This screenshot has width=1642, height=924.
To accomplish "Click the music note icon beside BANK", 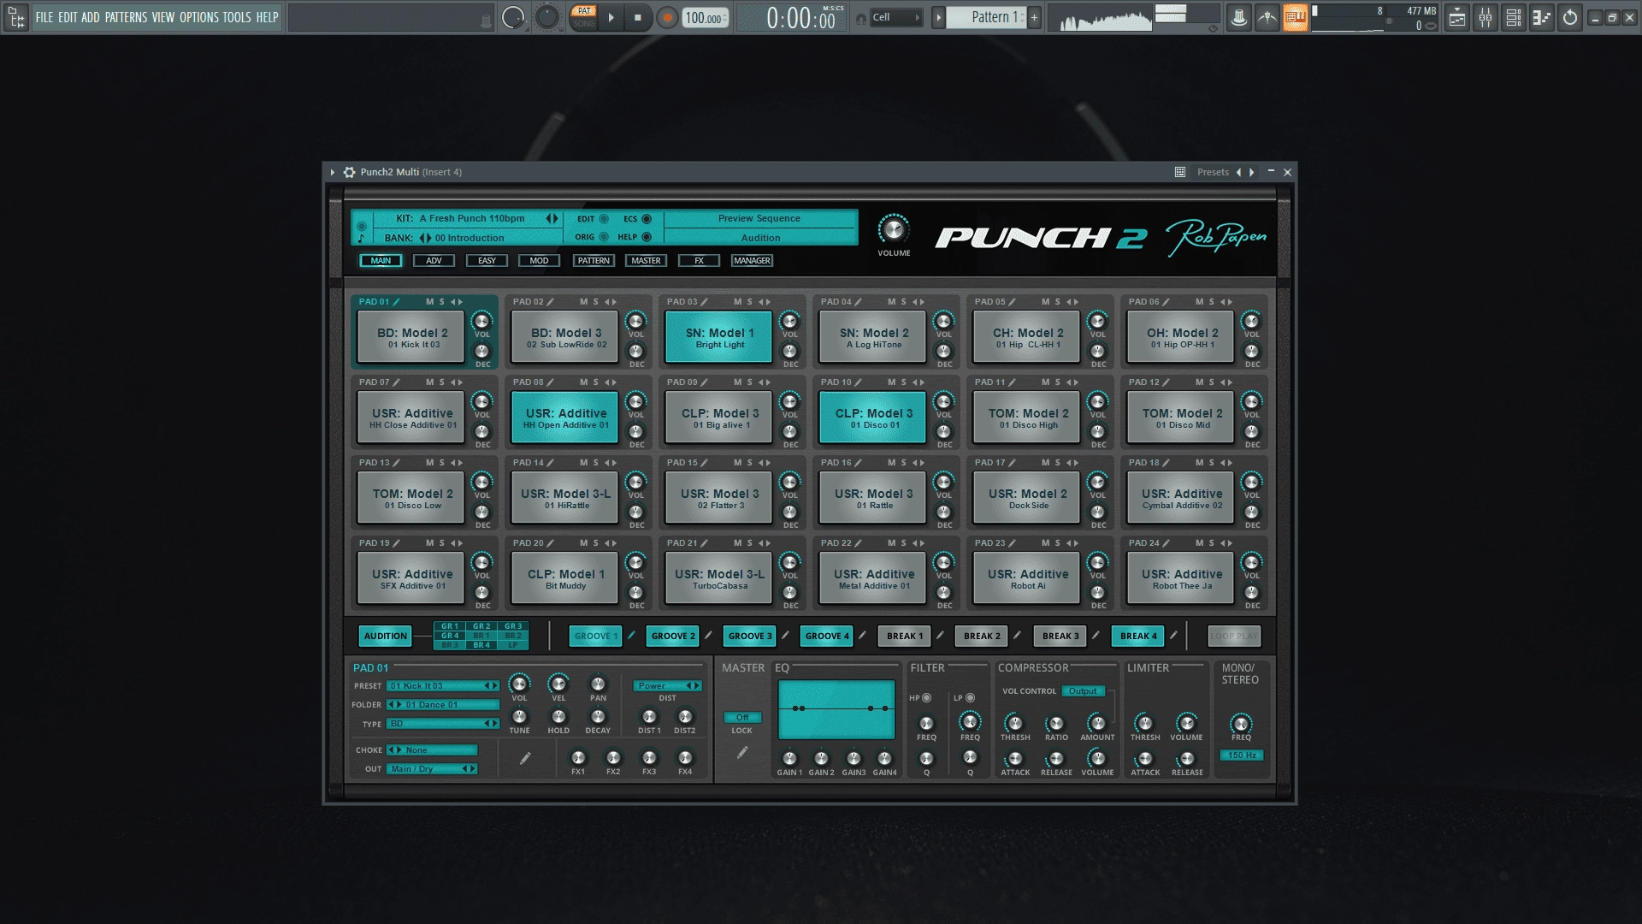I will point(361,239).
